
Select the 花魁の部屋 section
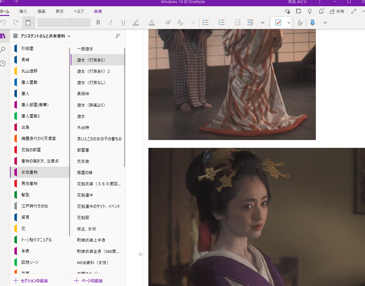coord(40,150)
